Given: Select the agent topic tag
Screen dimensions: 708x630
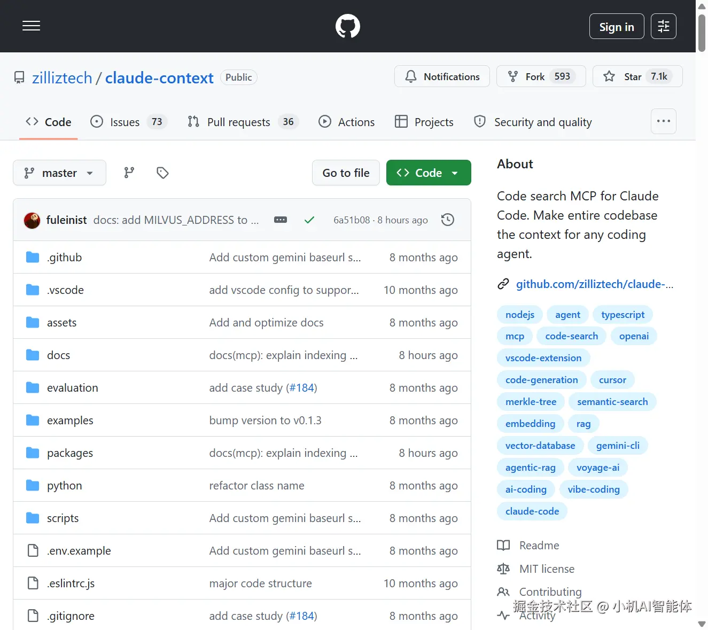Looking at the screenshot, I should point(567,314).
